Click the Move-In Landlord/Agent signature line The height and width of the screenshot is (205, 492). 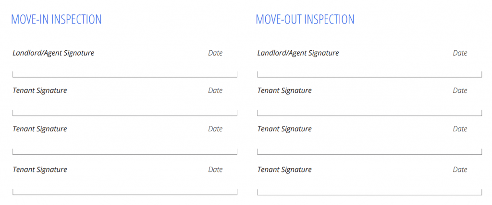[125, 74]
